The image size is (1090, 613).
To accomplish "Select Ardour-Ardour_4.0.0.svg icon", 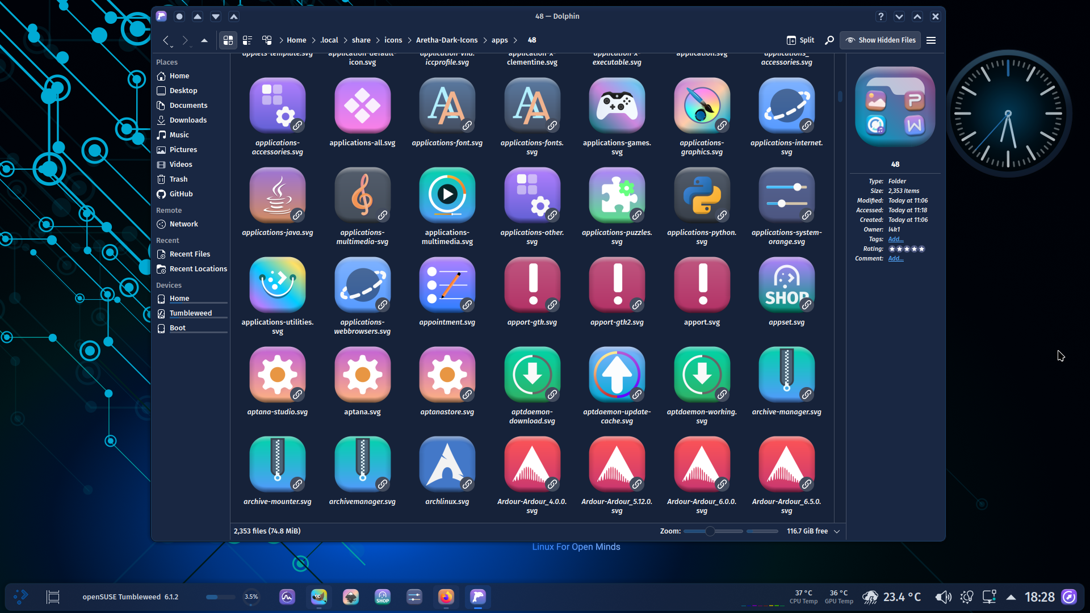I will pos(532,464).
